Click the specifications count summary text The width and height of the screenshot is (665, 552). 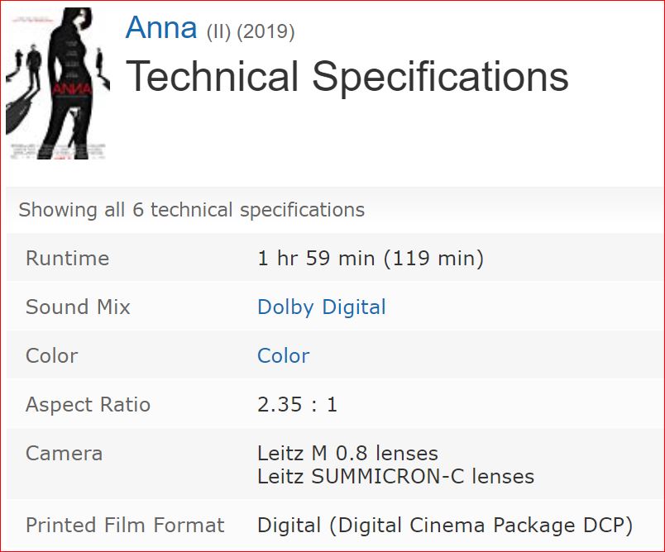click(190, 210)
